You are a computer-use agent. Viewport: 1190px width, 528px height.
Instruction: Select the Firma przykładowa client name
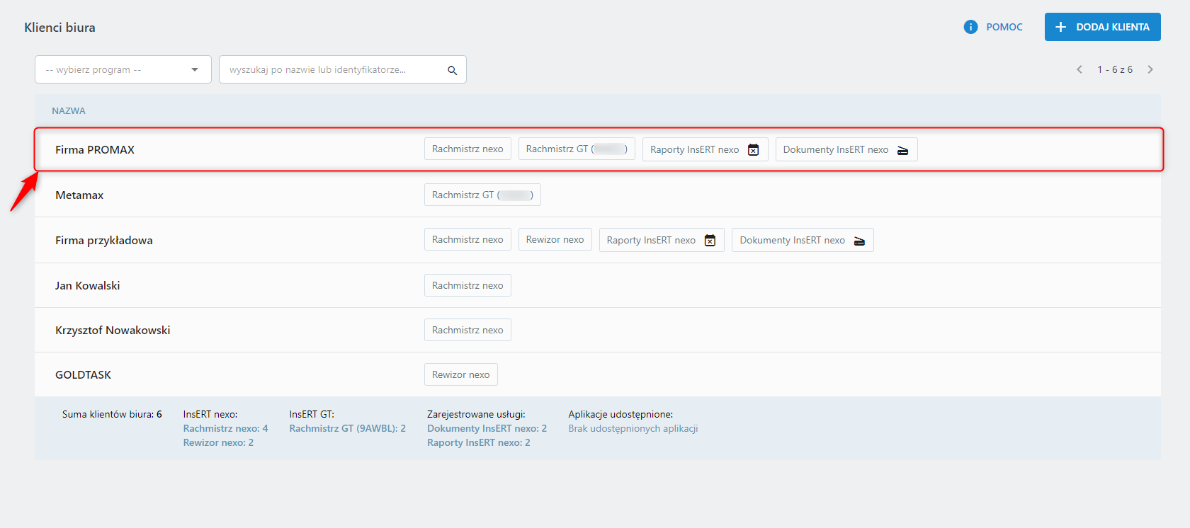click(x=104, y=240)
